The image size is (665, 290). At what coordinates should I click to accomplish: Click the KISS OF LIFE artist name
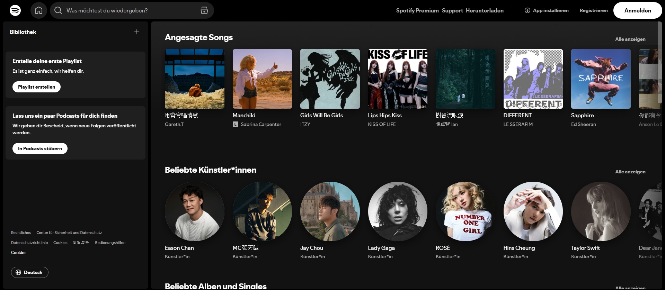pos(382,124)
